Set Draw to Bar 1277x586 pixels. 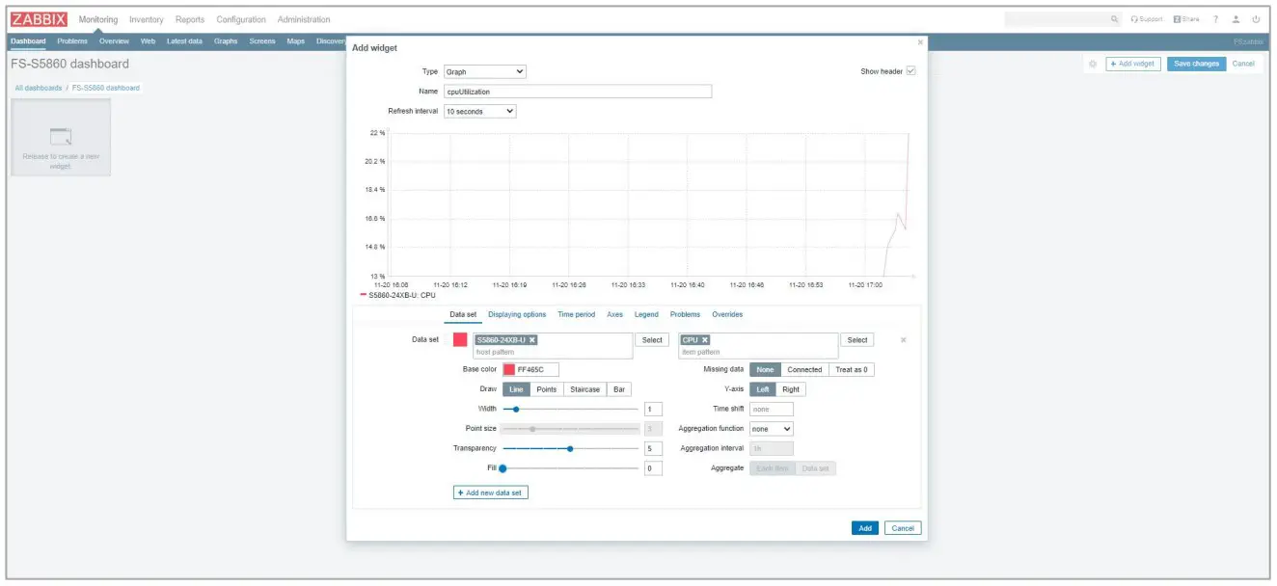(619, 389)
